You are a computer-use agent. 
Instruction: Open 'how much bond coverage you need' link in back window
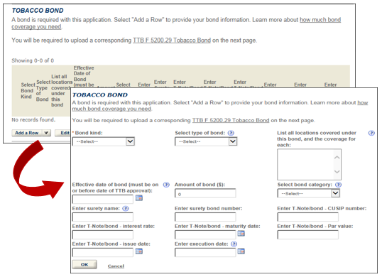click(x=176, y=23)
